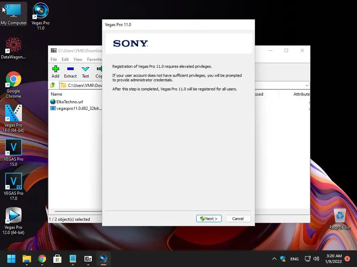The height and width of the screenshot is (267, 357).
Task: Open My Computer desktop icon
Action: pos(14,14)
